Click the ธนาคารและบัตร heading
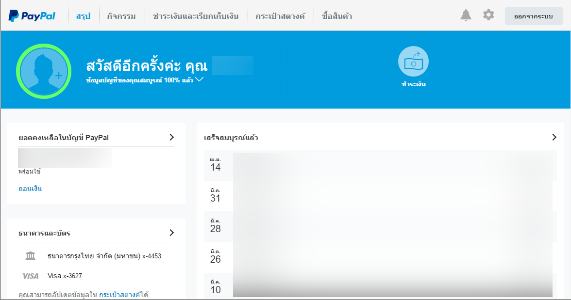 click(45, 233)
